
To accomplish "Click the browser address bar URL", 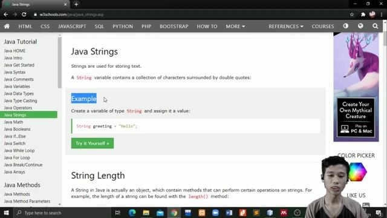I will tap(71, 15).
